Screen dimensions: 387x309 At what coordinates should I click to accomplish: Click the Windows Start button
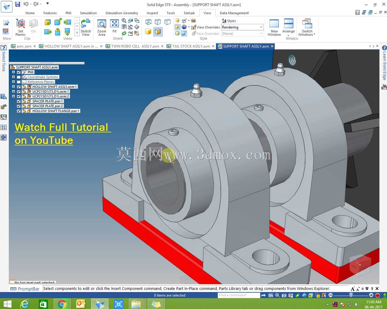pos(7,304)
